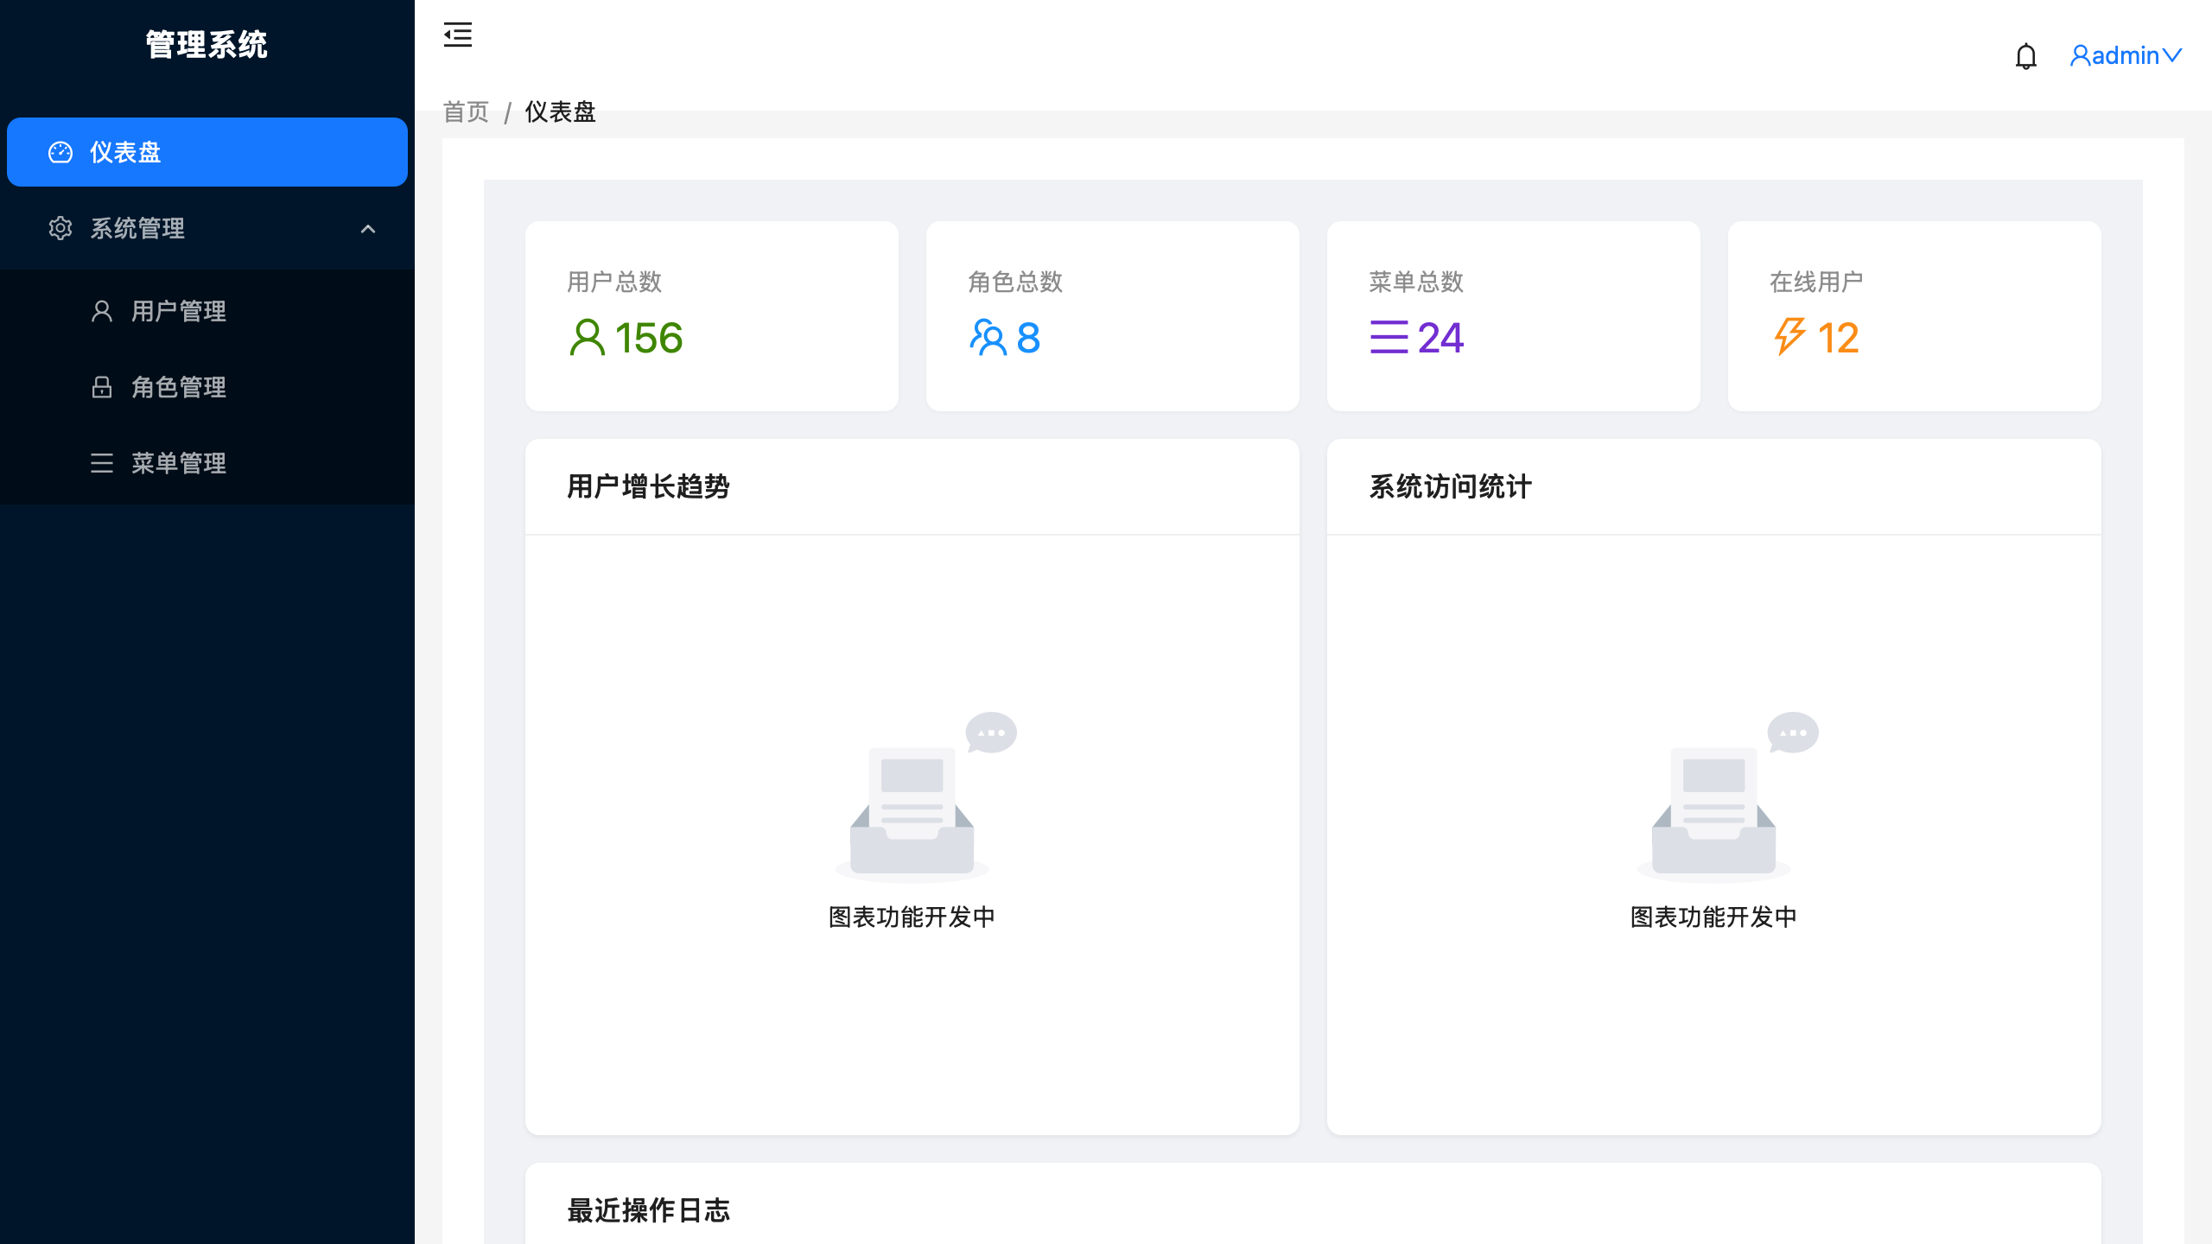Image resolution: width=2212 pixels, height=1244 pixels.
Task: Collapse the 系统管理 submenu chevron
Action: click(368, 229)
